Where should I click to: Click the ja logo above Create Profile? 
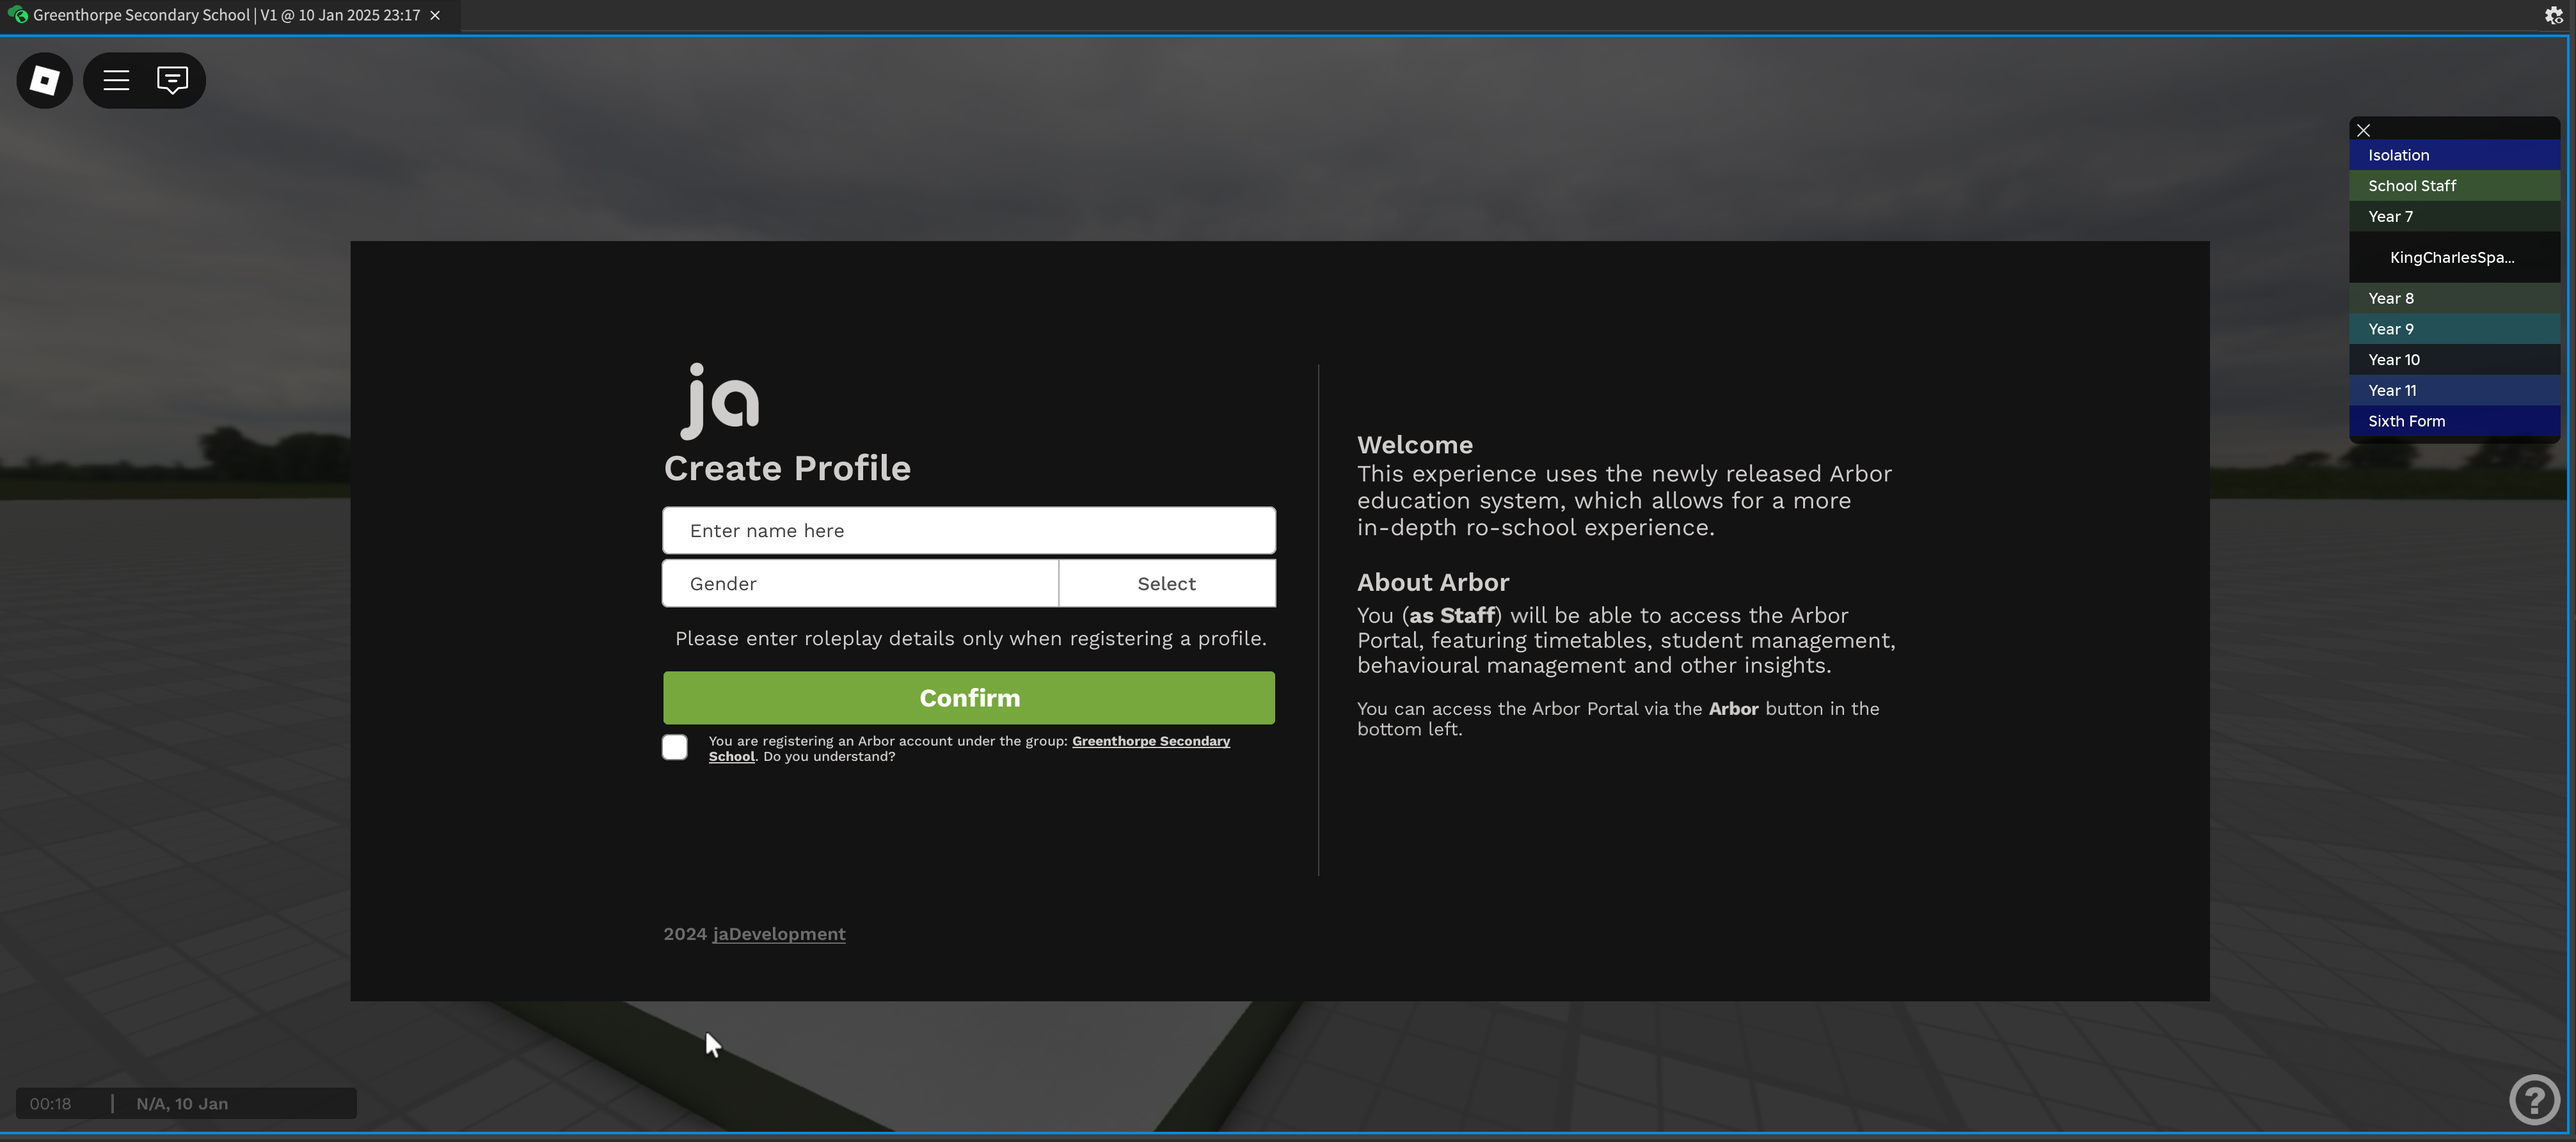pos(720,401)
